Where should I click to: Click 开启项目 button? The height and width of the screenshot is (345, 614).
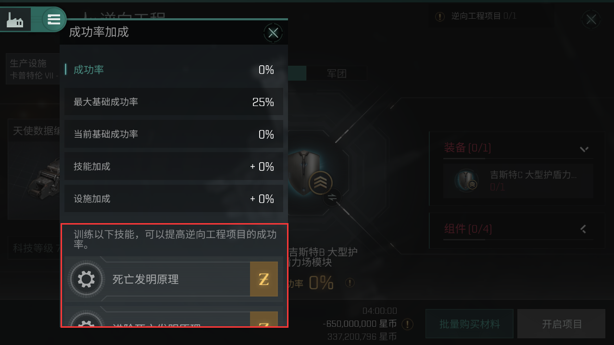[562, 324]
